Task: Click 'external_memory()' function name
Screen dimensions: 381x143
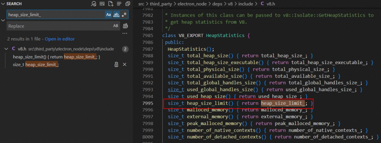Action: [x=210, y=117]
